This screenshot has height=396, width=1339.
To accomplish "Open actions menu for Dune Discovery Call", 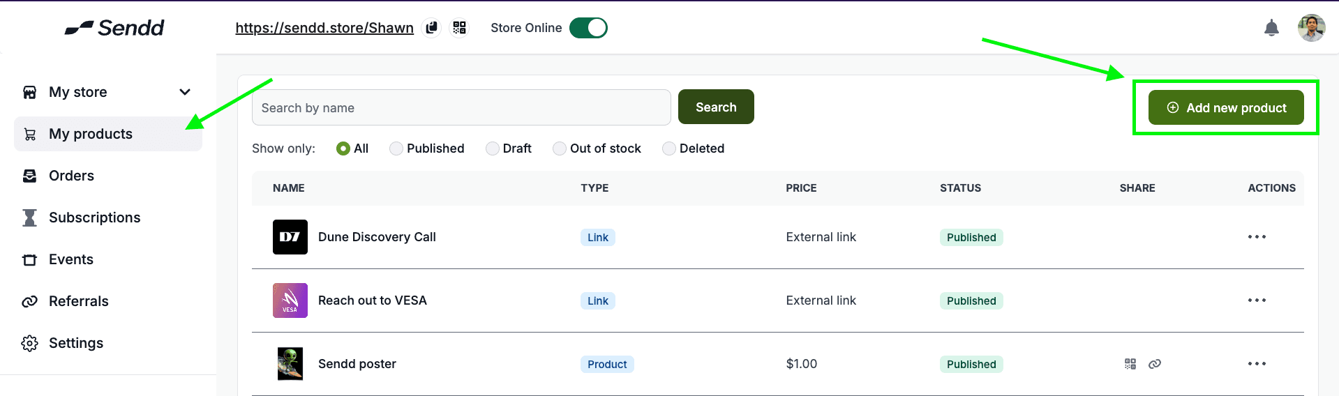I will [x=1257, y=237].
